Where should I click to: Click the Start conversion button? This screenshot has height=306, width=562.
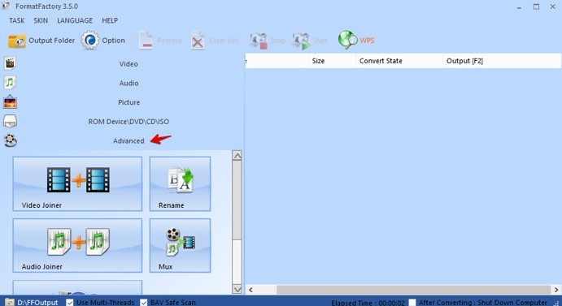[310, 41]
